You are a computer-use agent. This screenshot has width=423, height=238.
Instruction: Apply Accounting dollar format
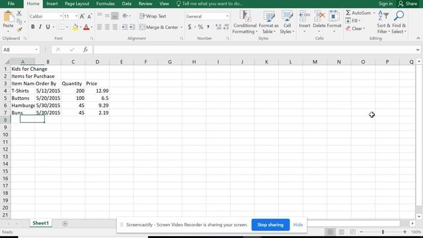tap(190, 27)
